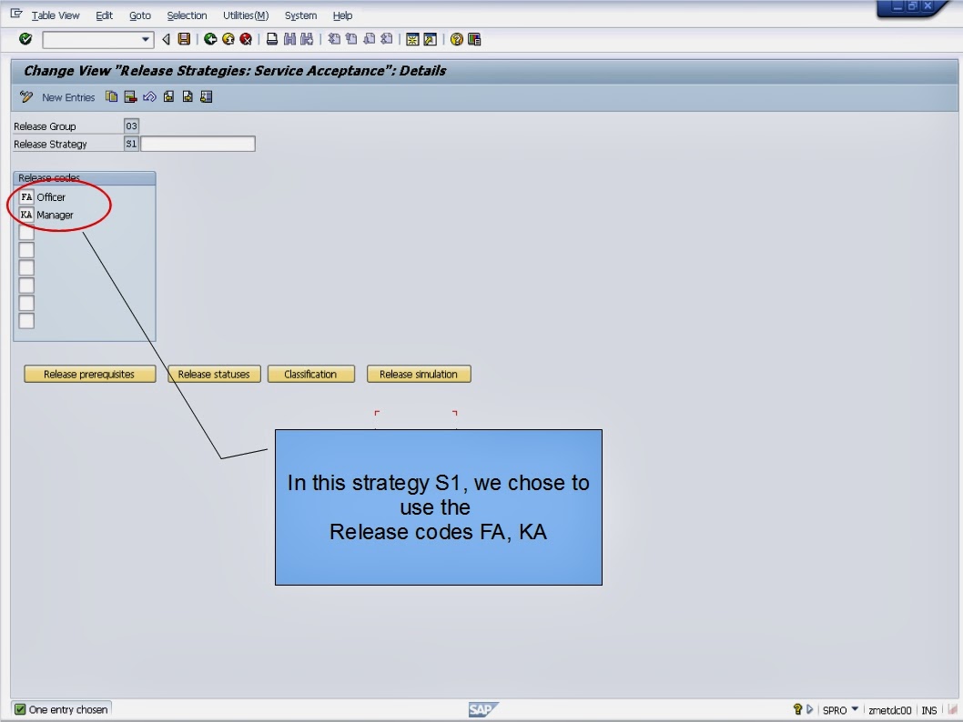Click the green Back arrow icon

click(210, 39)
